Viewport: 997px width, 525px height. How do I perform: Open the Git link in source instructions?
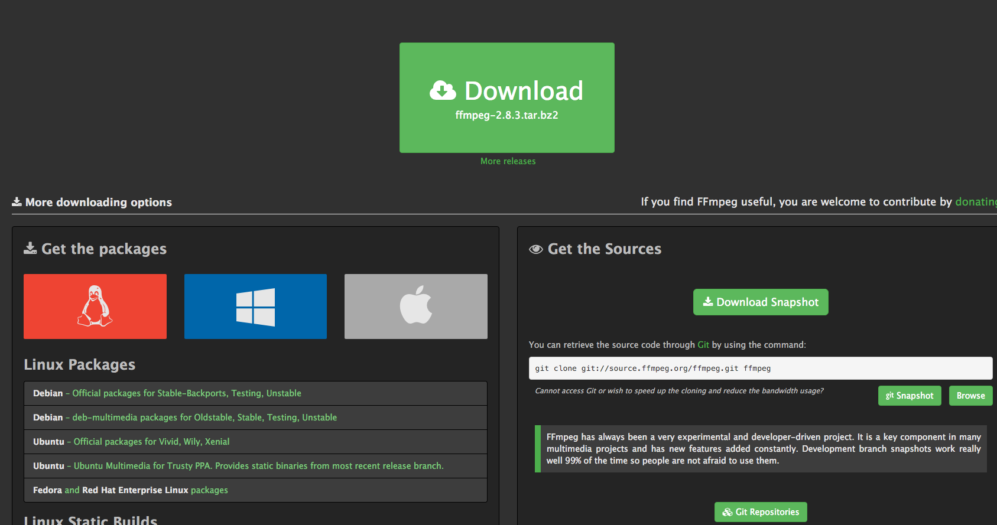coord(703,345)
